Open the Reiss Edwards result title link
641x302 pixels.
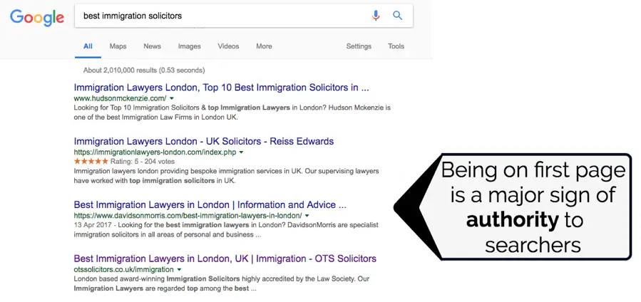[203, 141]
